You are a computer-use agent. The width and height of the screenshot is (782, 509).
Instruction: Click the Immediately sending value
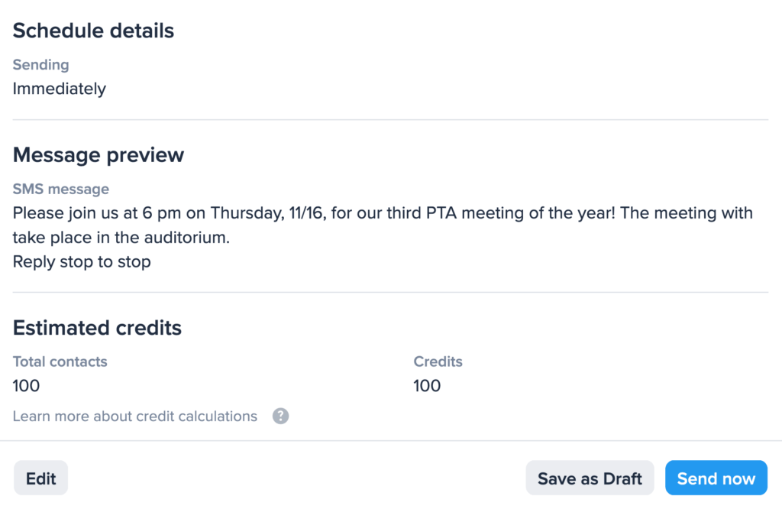click(x=59, y=89)
